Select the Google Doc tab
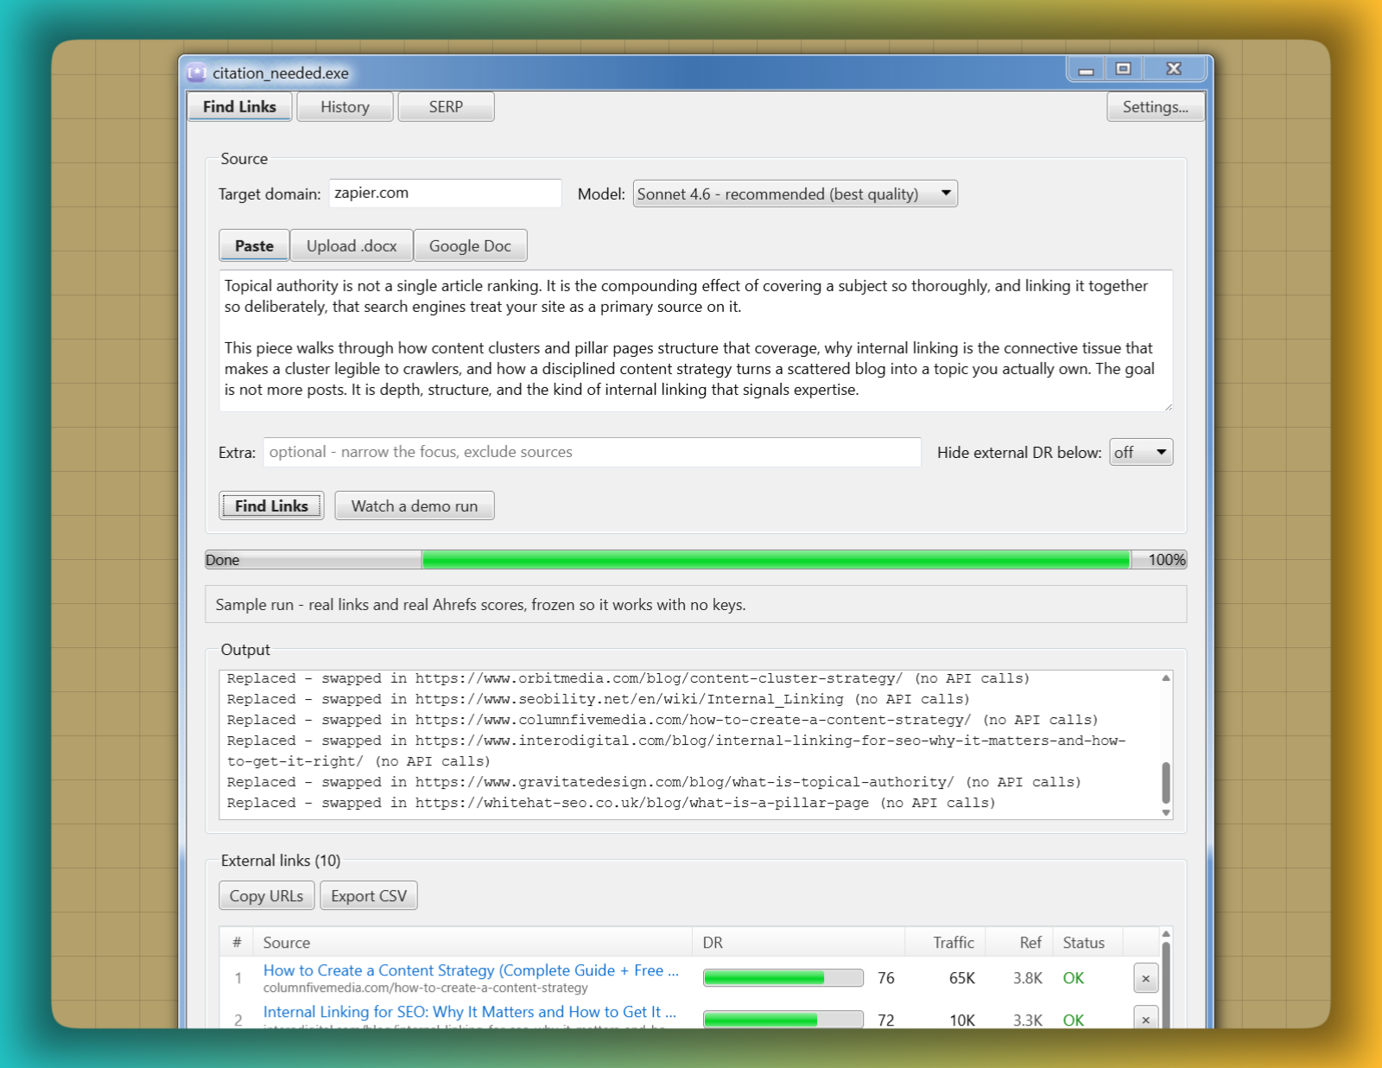 [x=470, y=245]
